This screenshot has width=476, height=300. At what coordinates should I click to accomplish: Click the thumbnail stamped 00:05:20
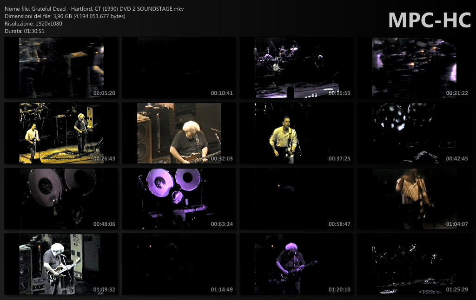(x=61, y=68)
